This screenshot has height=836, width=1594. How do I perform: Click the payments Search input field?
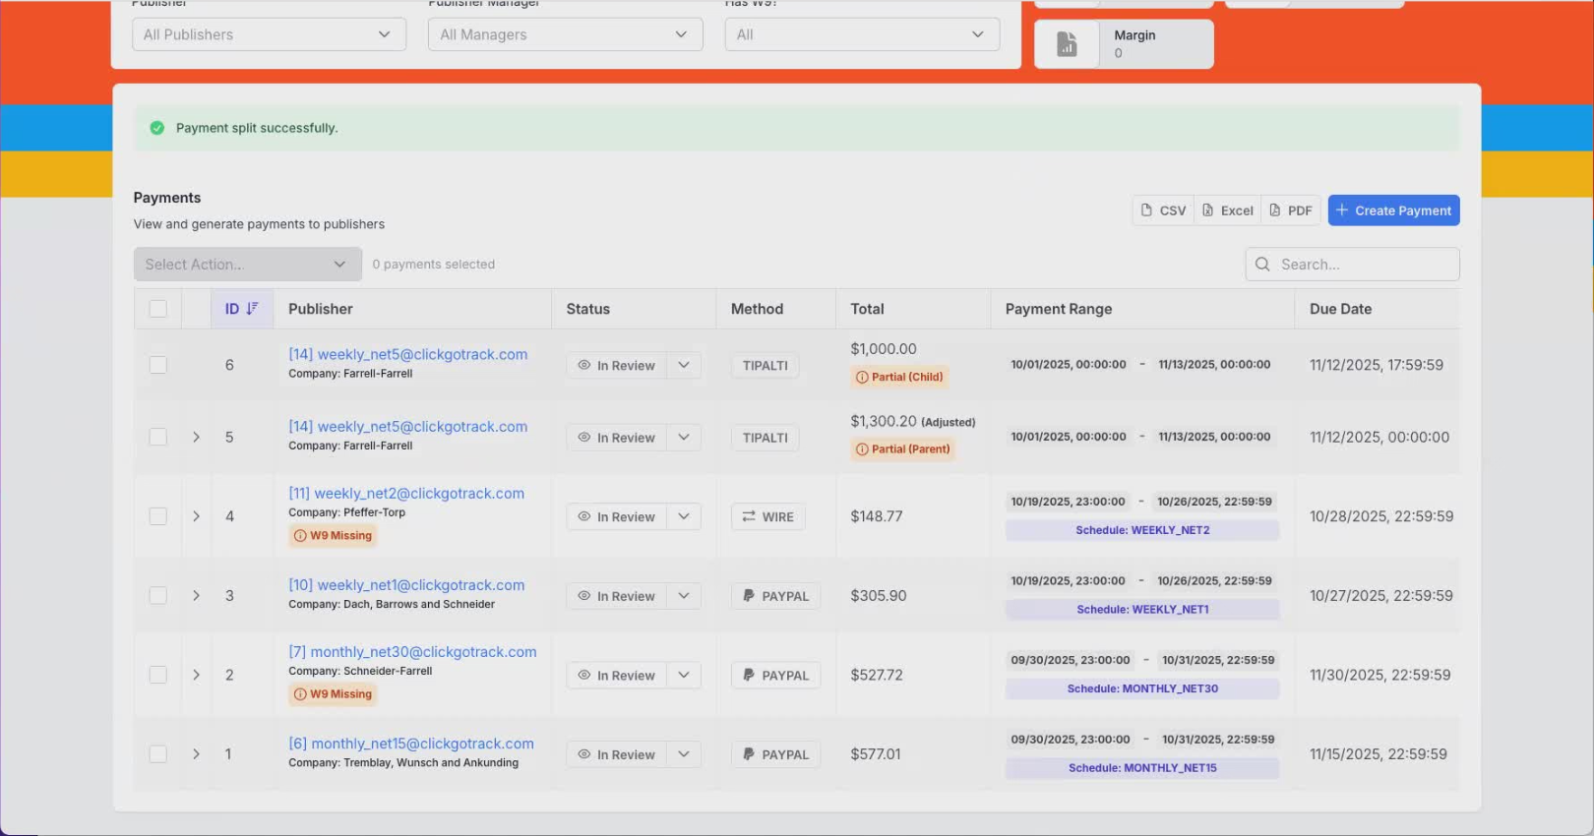point(1363,265)
